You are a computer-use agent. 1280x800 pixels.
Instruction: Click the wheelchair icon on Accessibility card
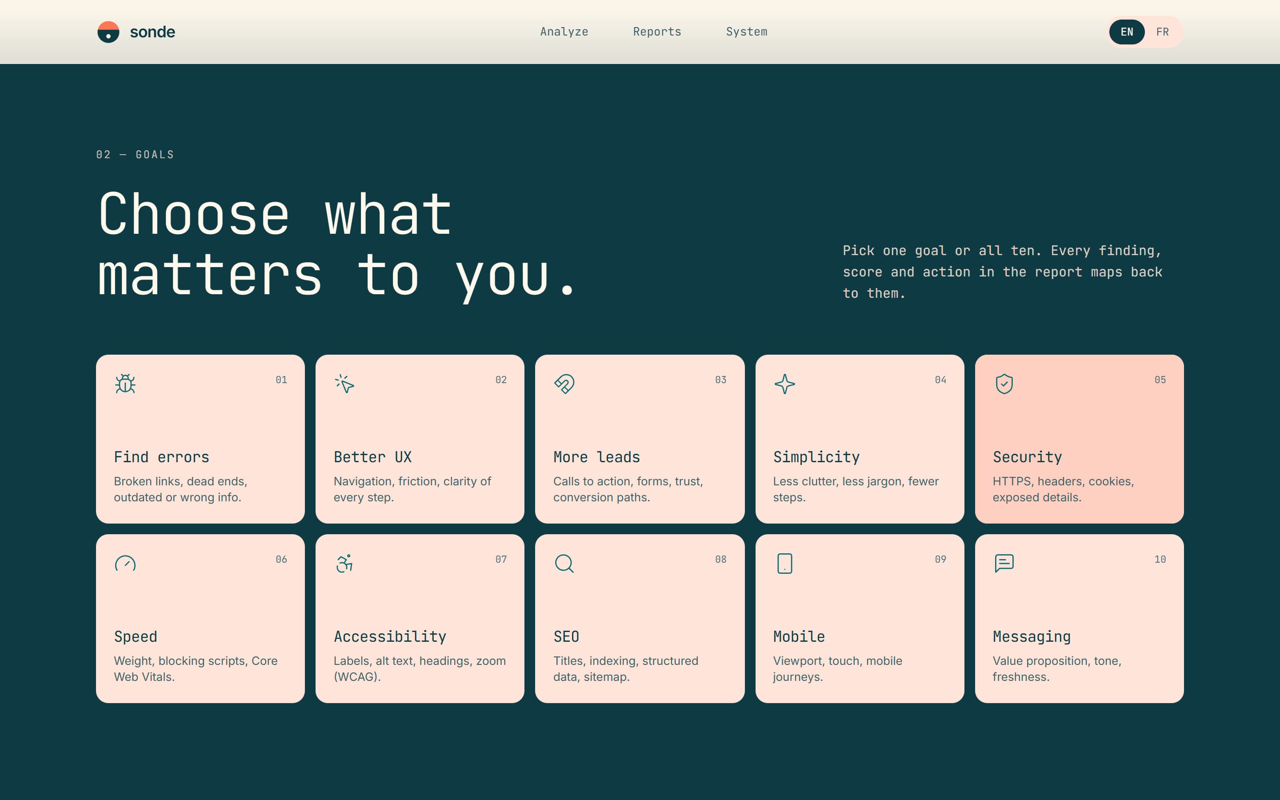click(344, 564)
